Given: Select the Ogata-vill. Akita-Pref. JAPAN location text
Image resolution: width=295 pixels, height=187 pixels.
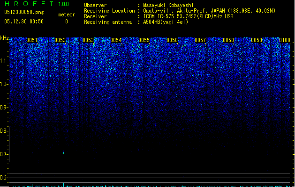Looking at the screenshot, I should [x=209, y=11].
